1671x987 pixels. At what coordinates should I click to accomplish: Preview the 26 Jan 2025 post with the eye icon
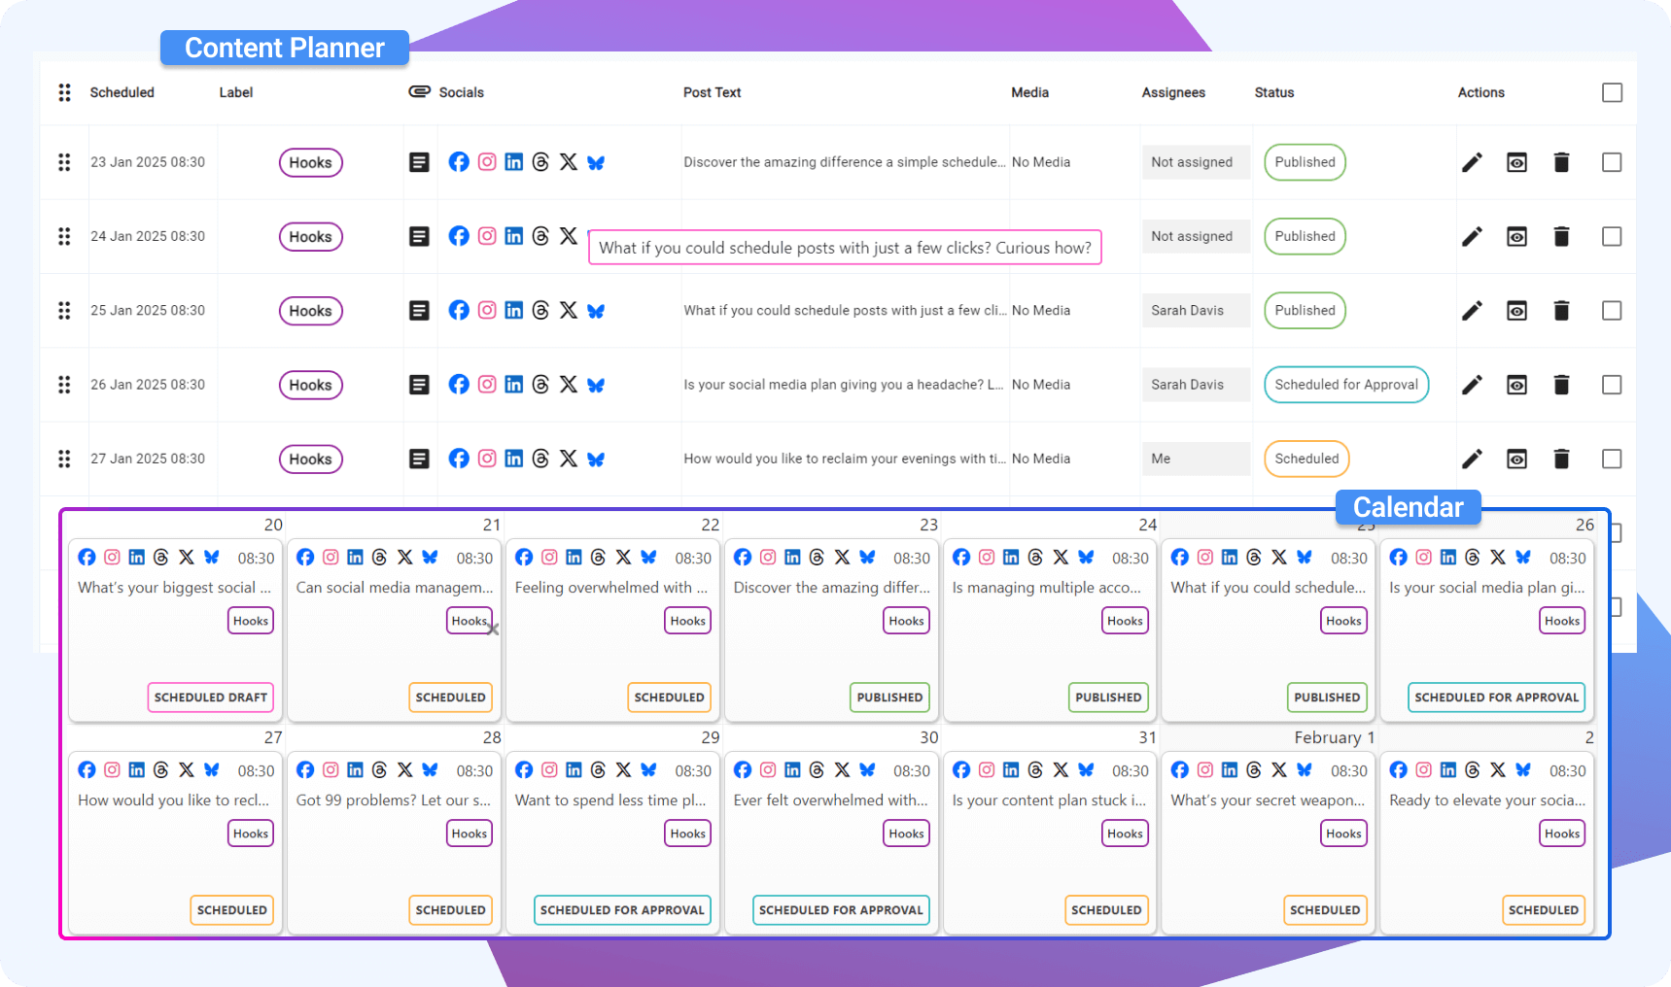pos(1516,385)
